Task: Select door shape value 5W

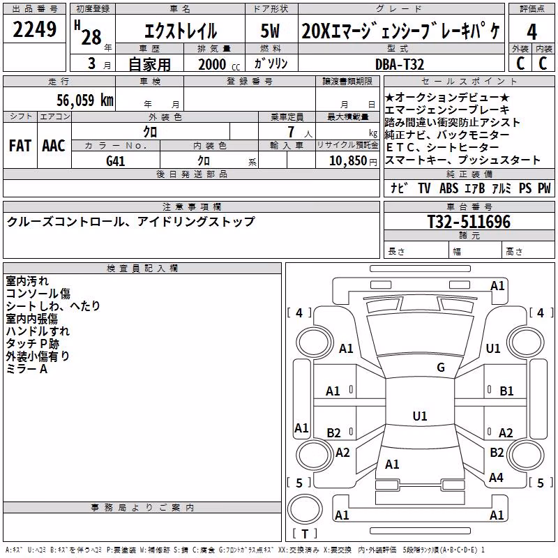Action: (271, 31)
